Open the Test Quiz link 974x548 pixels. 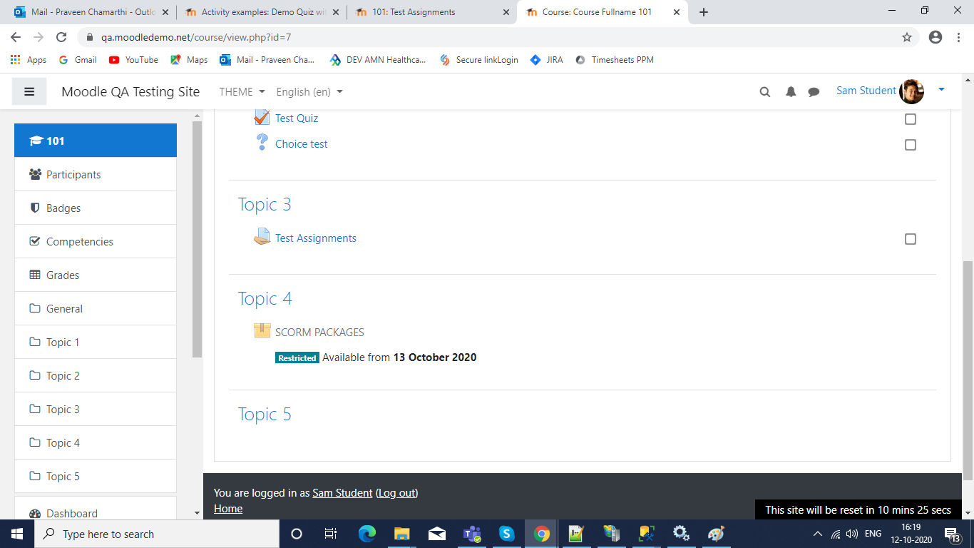point(297,118)
